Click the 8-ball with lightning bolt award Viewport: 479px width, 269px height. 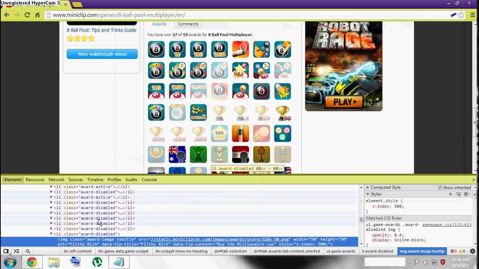pos(283,49)
